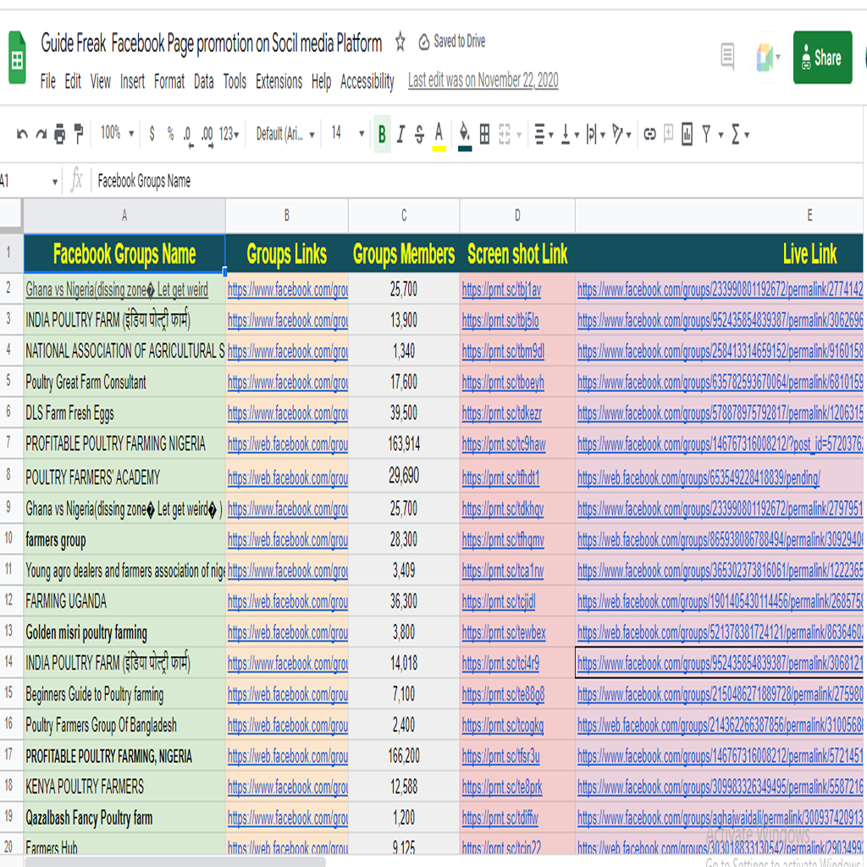Select the '163,914' members cell
Image resolution: width=867 pixels, height=867 pixels.
(404, 444)
